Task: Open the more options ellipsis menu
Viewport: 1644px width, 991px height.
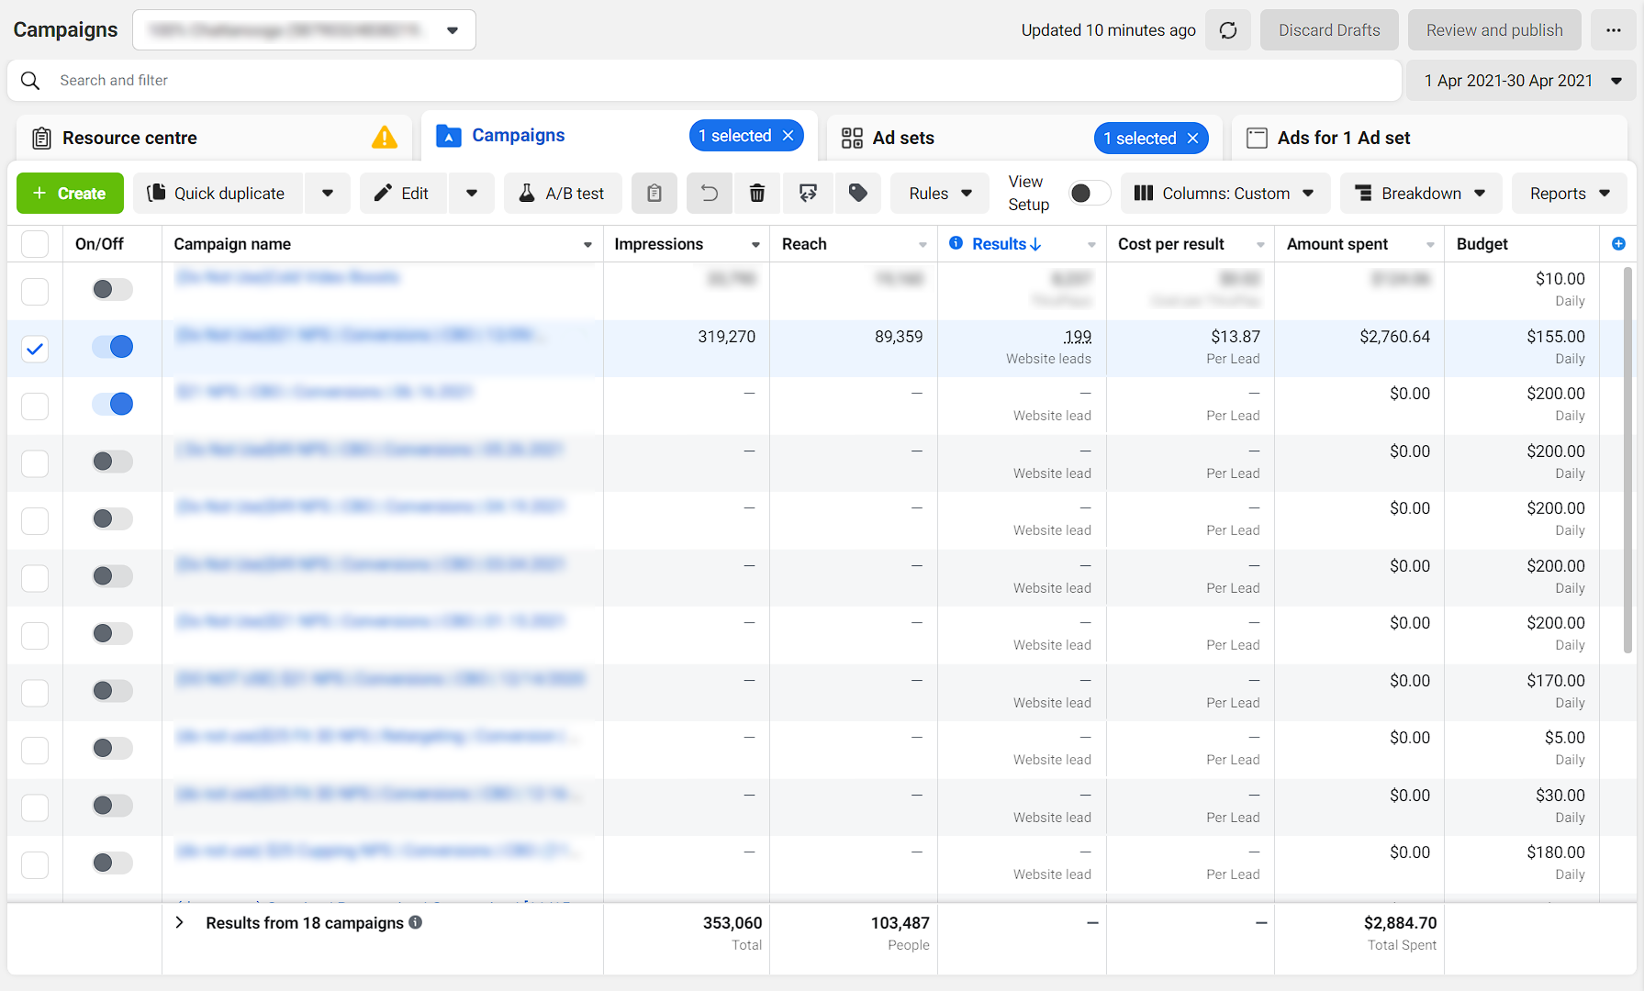Action: [x=1613, y=29]
